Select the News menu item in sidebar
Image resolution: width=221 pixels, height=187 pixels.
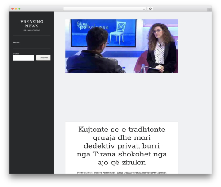(x=16, y=42)
